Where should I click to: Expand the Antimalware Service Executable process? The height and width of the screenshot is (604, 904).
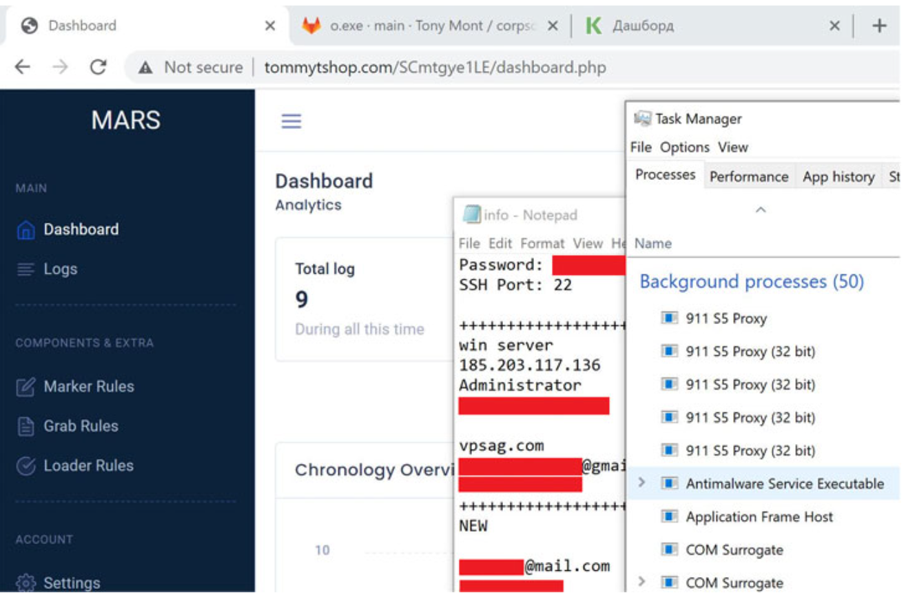641,483
